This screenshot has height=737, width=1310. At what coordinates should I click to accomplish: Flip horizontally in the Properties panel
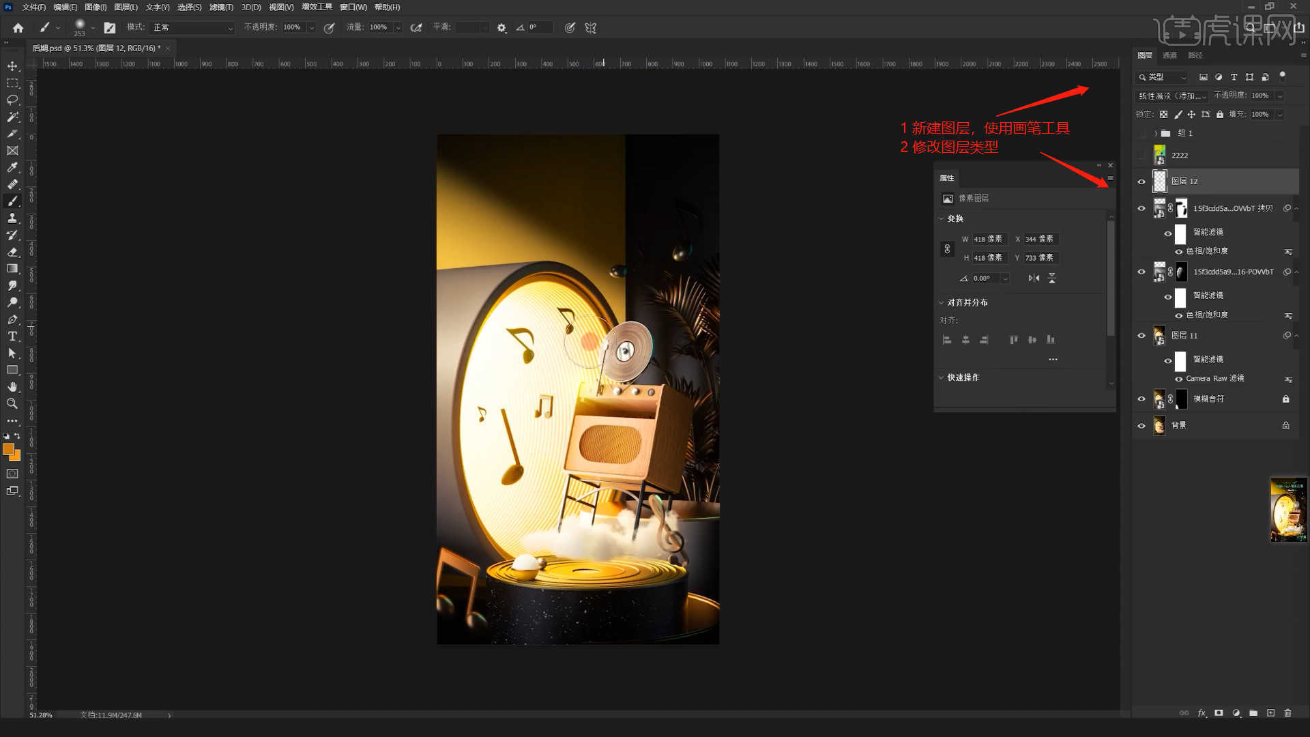1034,278
